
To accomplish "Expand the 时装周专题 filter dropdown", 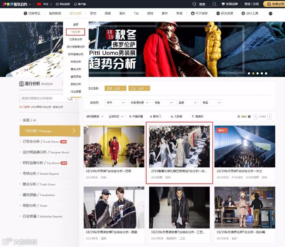I will point(139,103).
